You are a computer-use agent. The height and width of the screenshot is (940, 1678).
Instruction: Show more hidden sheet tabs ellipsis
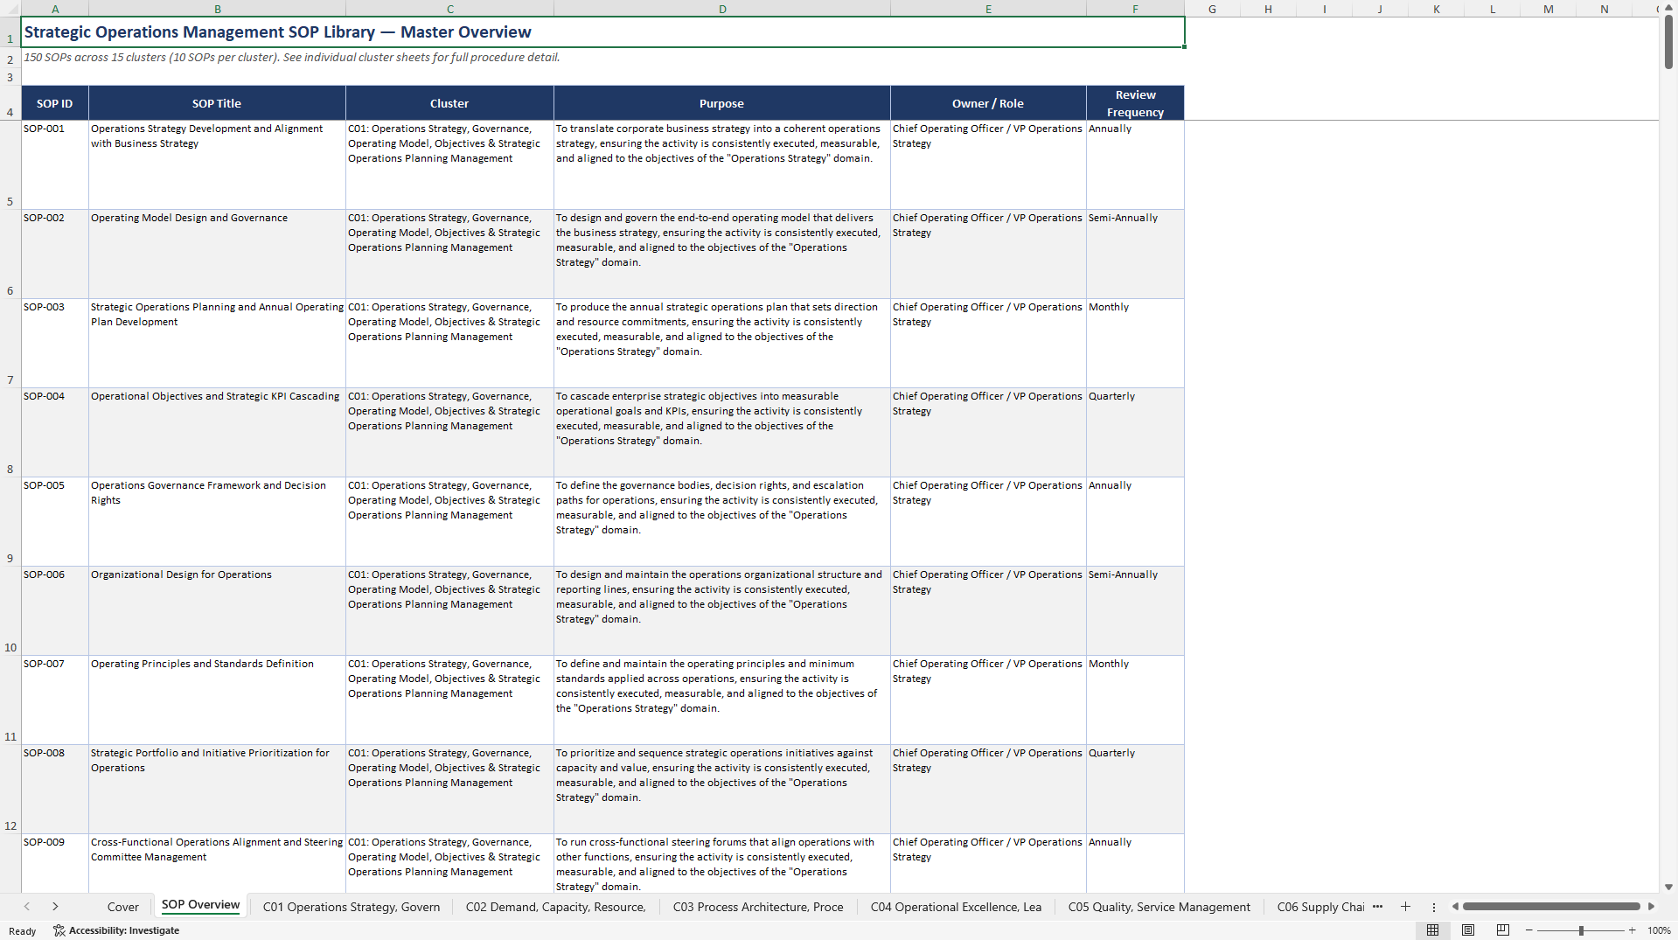click(1378, 907)
